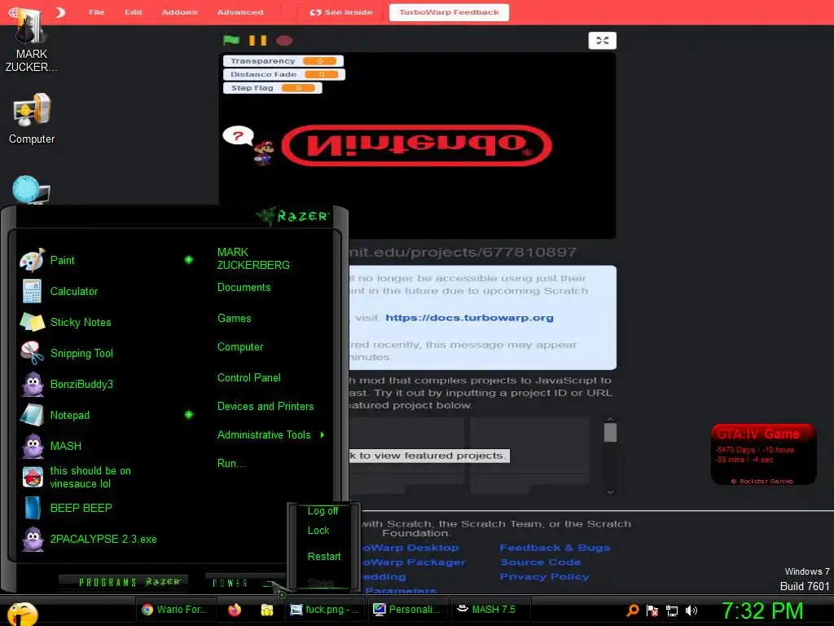The image size is (834, 626).
Task: Expand Paint recent files green dot
Action: tap(189, 260)
